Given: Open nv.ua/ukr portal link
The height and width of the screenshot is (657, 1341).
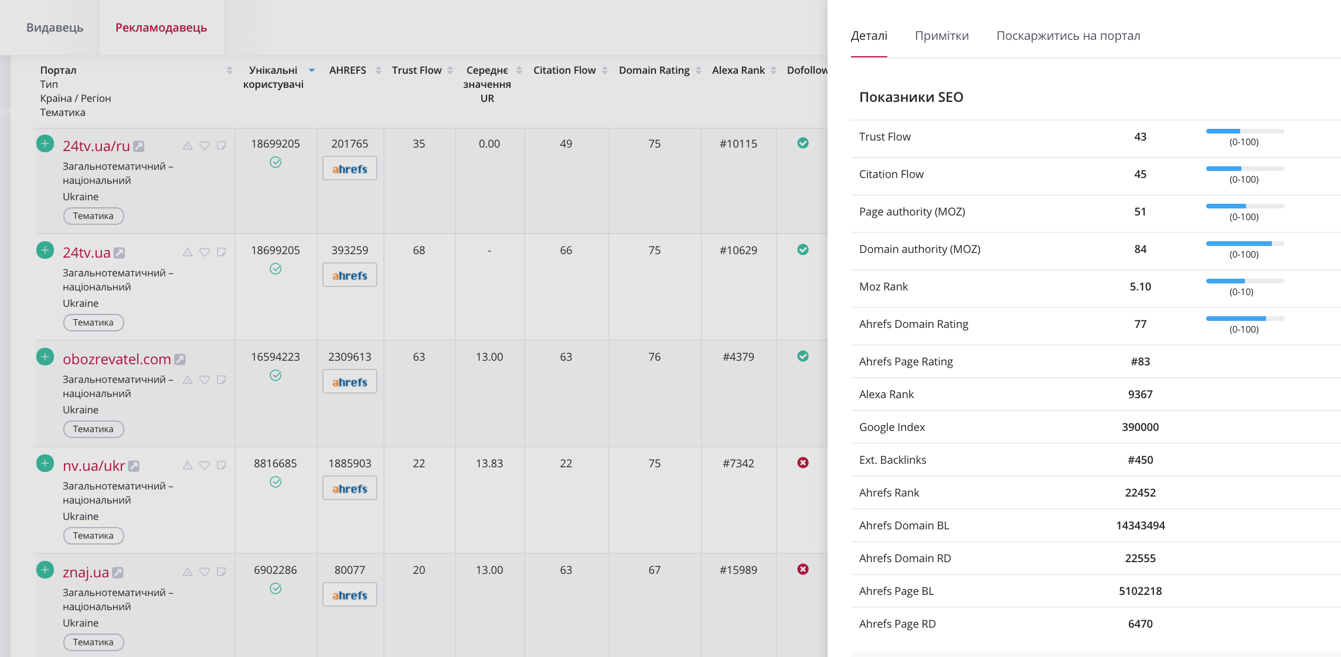Looking at the screenshot, I should coord(94,466).
